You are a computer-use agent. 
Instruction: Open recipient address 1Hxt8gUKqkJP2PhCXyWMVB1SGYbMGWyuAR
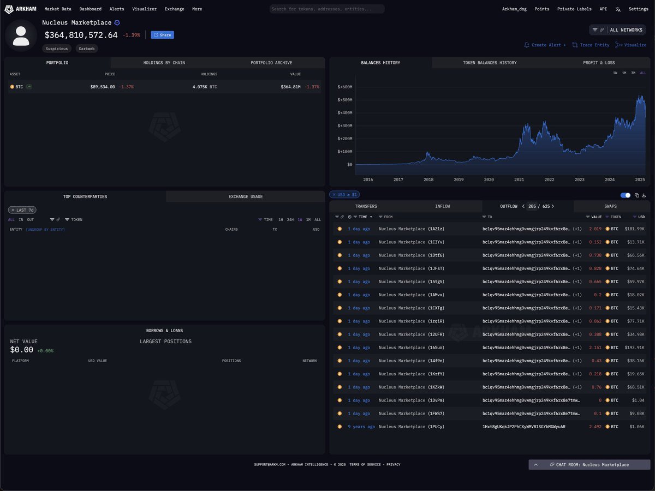click(524, 427)
